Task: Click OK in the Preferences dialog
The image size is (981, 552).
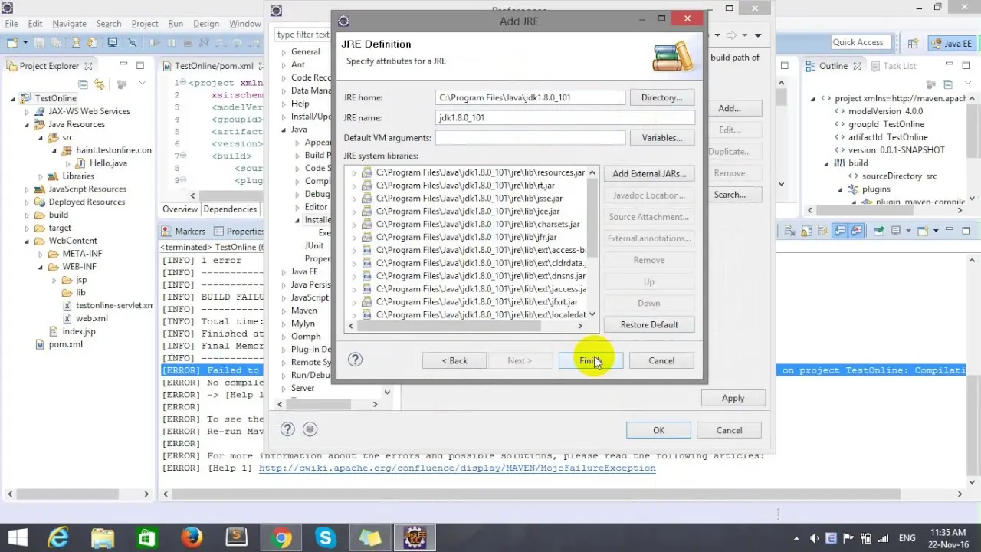Action: tap(658, 430)
